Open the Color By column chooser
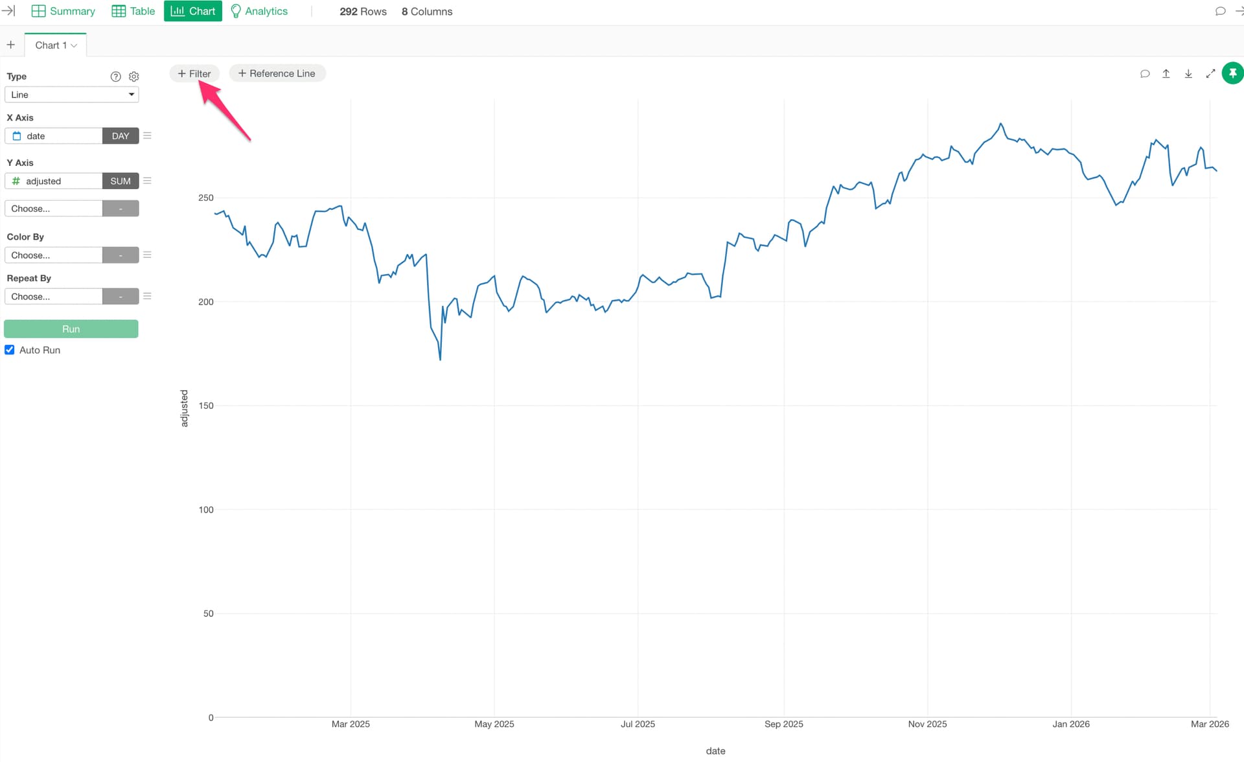This screenshot has width=1244, height=762. coord(54,255)
